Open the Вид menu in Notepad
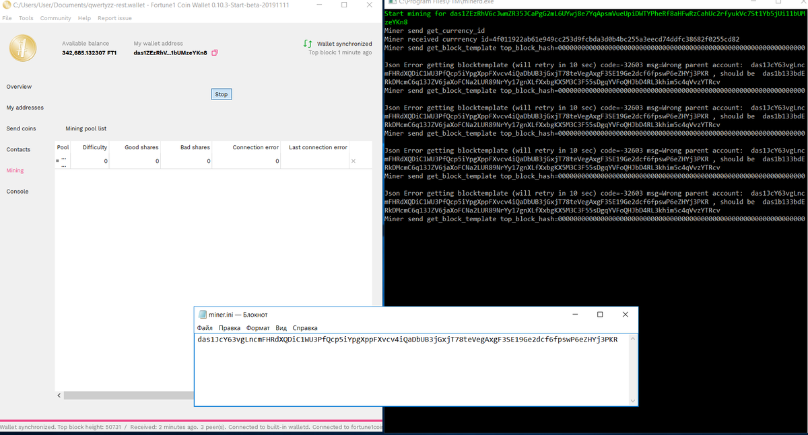Image resolution: width=808 pixels, height=435 pixels. [281, 328]
